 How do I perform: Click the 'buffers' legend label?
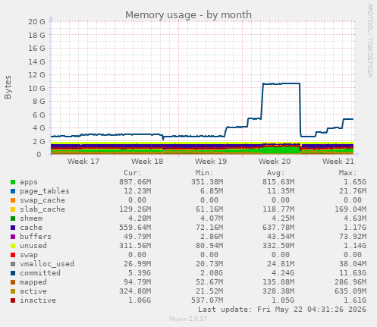pyautogui.click(x=36, y=237)
